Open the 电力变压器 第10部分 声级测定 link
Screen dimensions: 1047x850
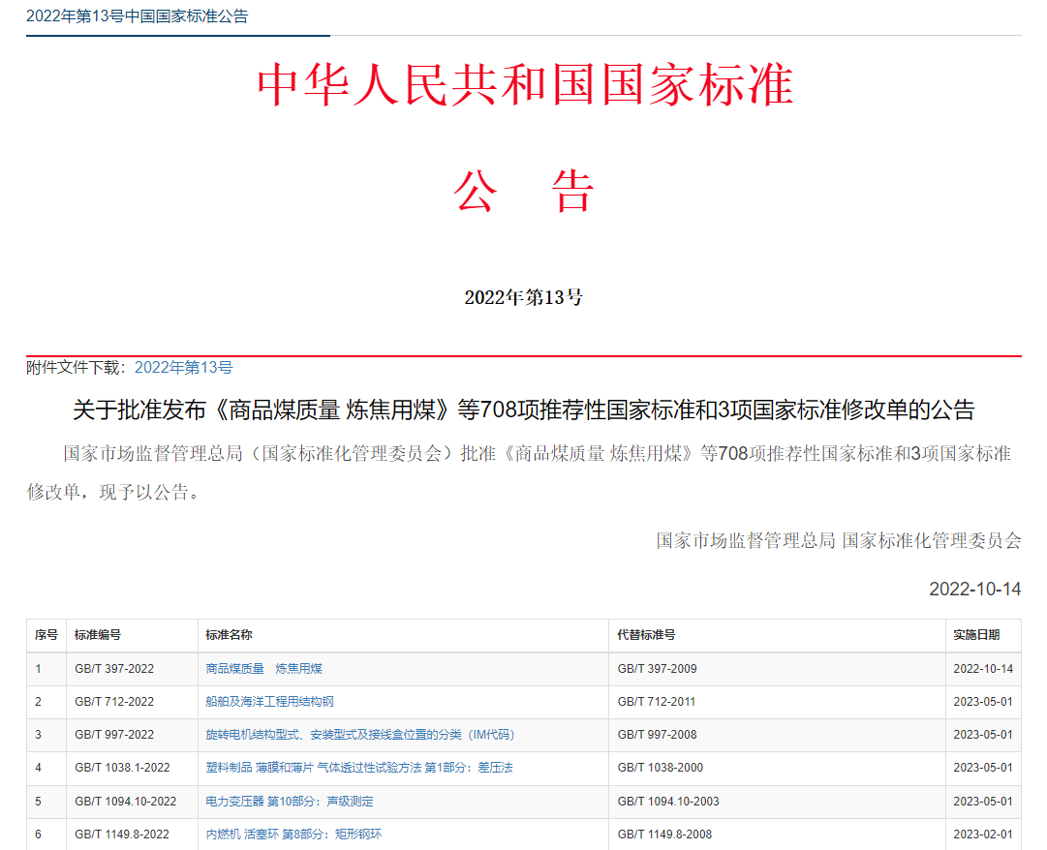290,802
